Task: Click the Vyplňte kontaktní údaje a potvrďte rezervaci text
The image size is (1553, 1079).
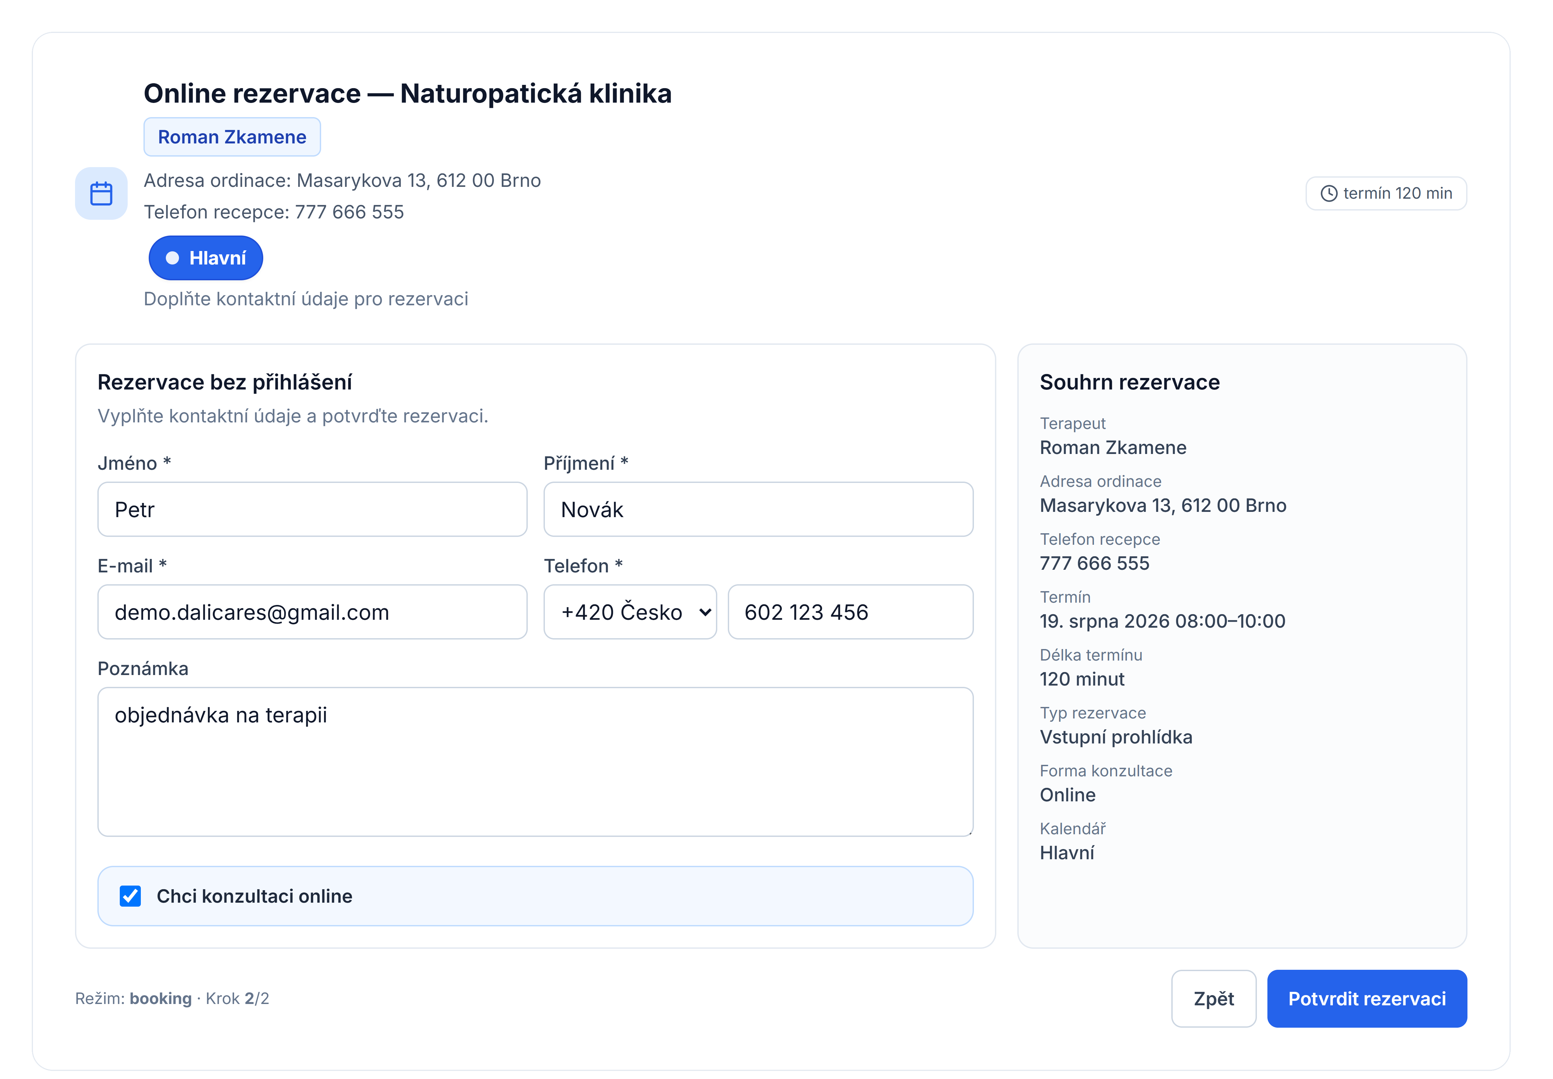Action: (x=292, y=416)
